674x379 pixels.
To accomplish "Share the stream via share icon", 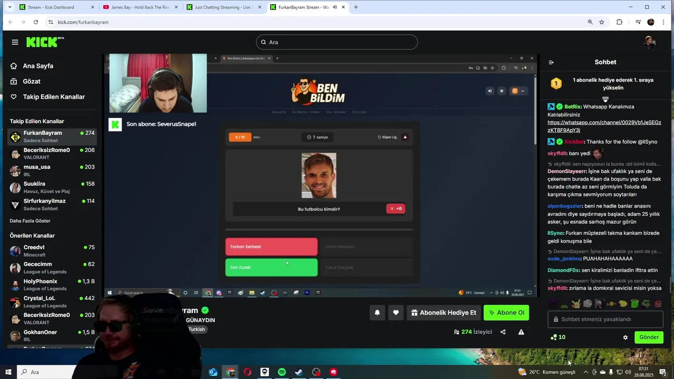I will point(503,332).
